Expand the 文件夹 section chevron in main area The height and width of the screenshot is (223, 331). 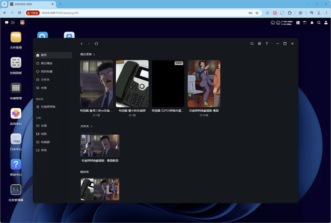(92, 126)
